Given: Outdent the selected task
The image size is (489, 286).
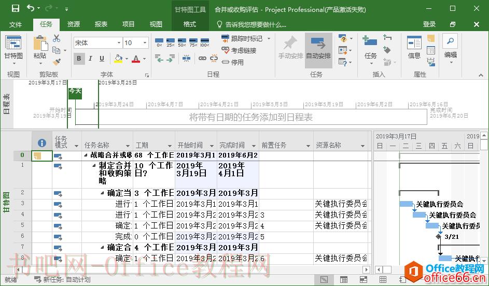Looking at the screenshot, I should click(159, 58).
